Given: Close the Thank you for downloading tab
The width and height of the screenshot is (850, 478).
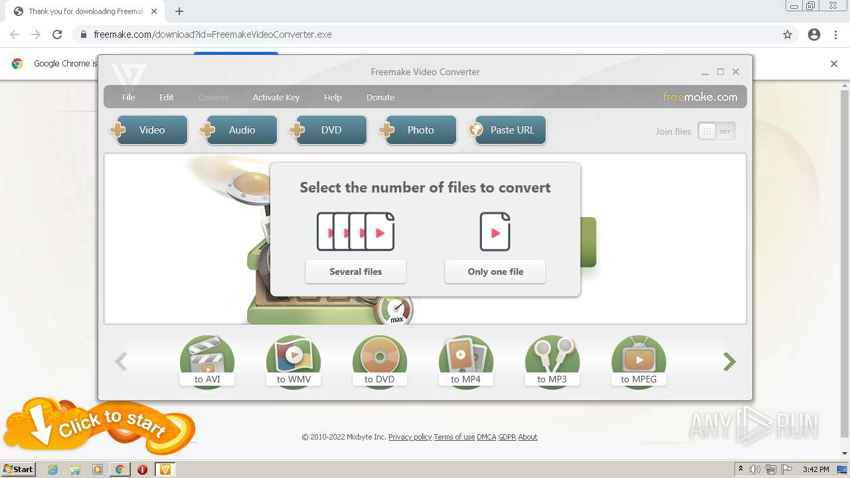Looking at the screenshot, I should [x=154, y=11].
